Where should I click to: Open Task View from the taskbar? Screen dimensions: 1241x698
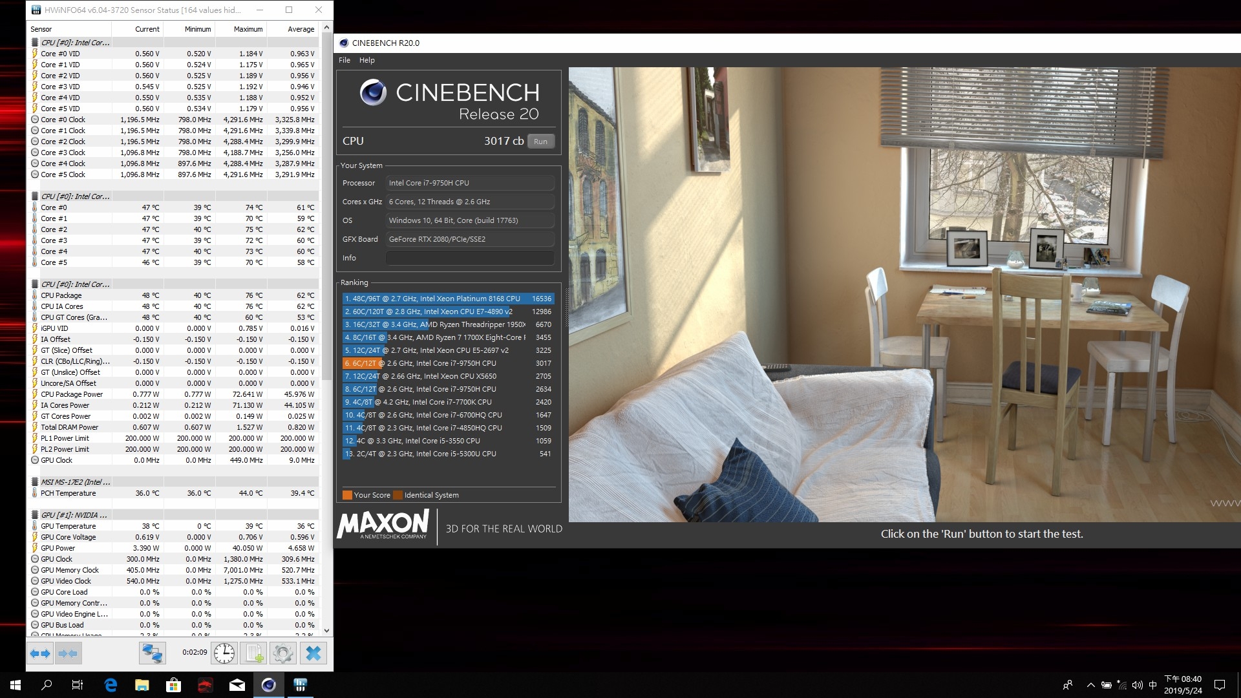[x=78, y=685]
